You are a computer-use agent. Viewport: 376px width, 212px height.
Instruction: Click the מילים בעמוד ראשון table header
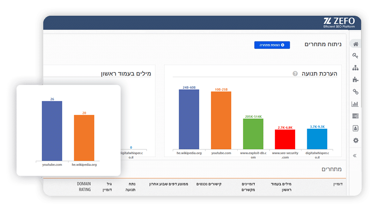point(281,186)
